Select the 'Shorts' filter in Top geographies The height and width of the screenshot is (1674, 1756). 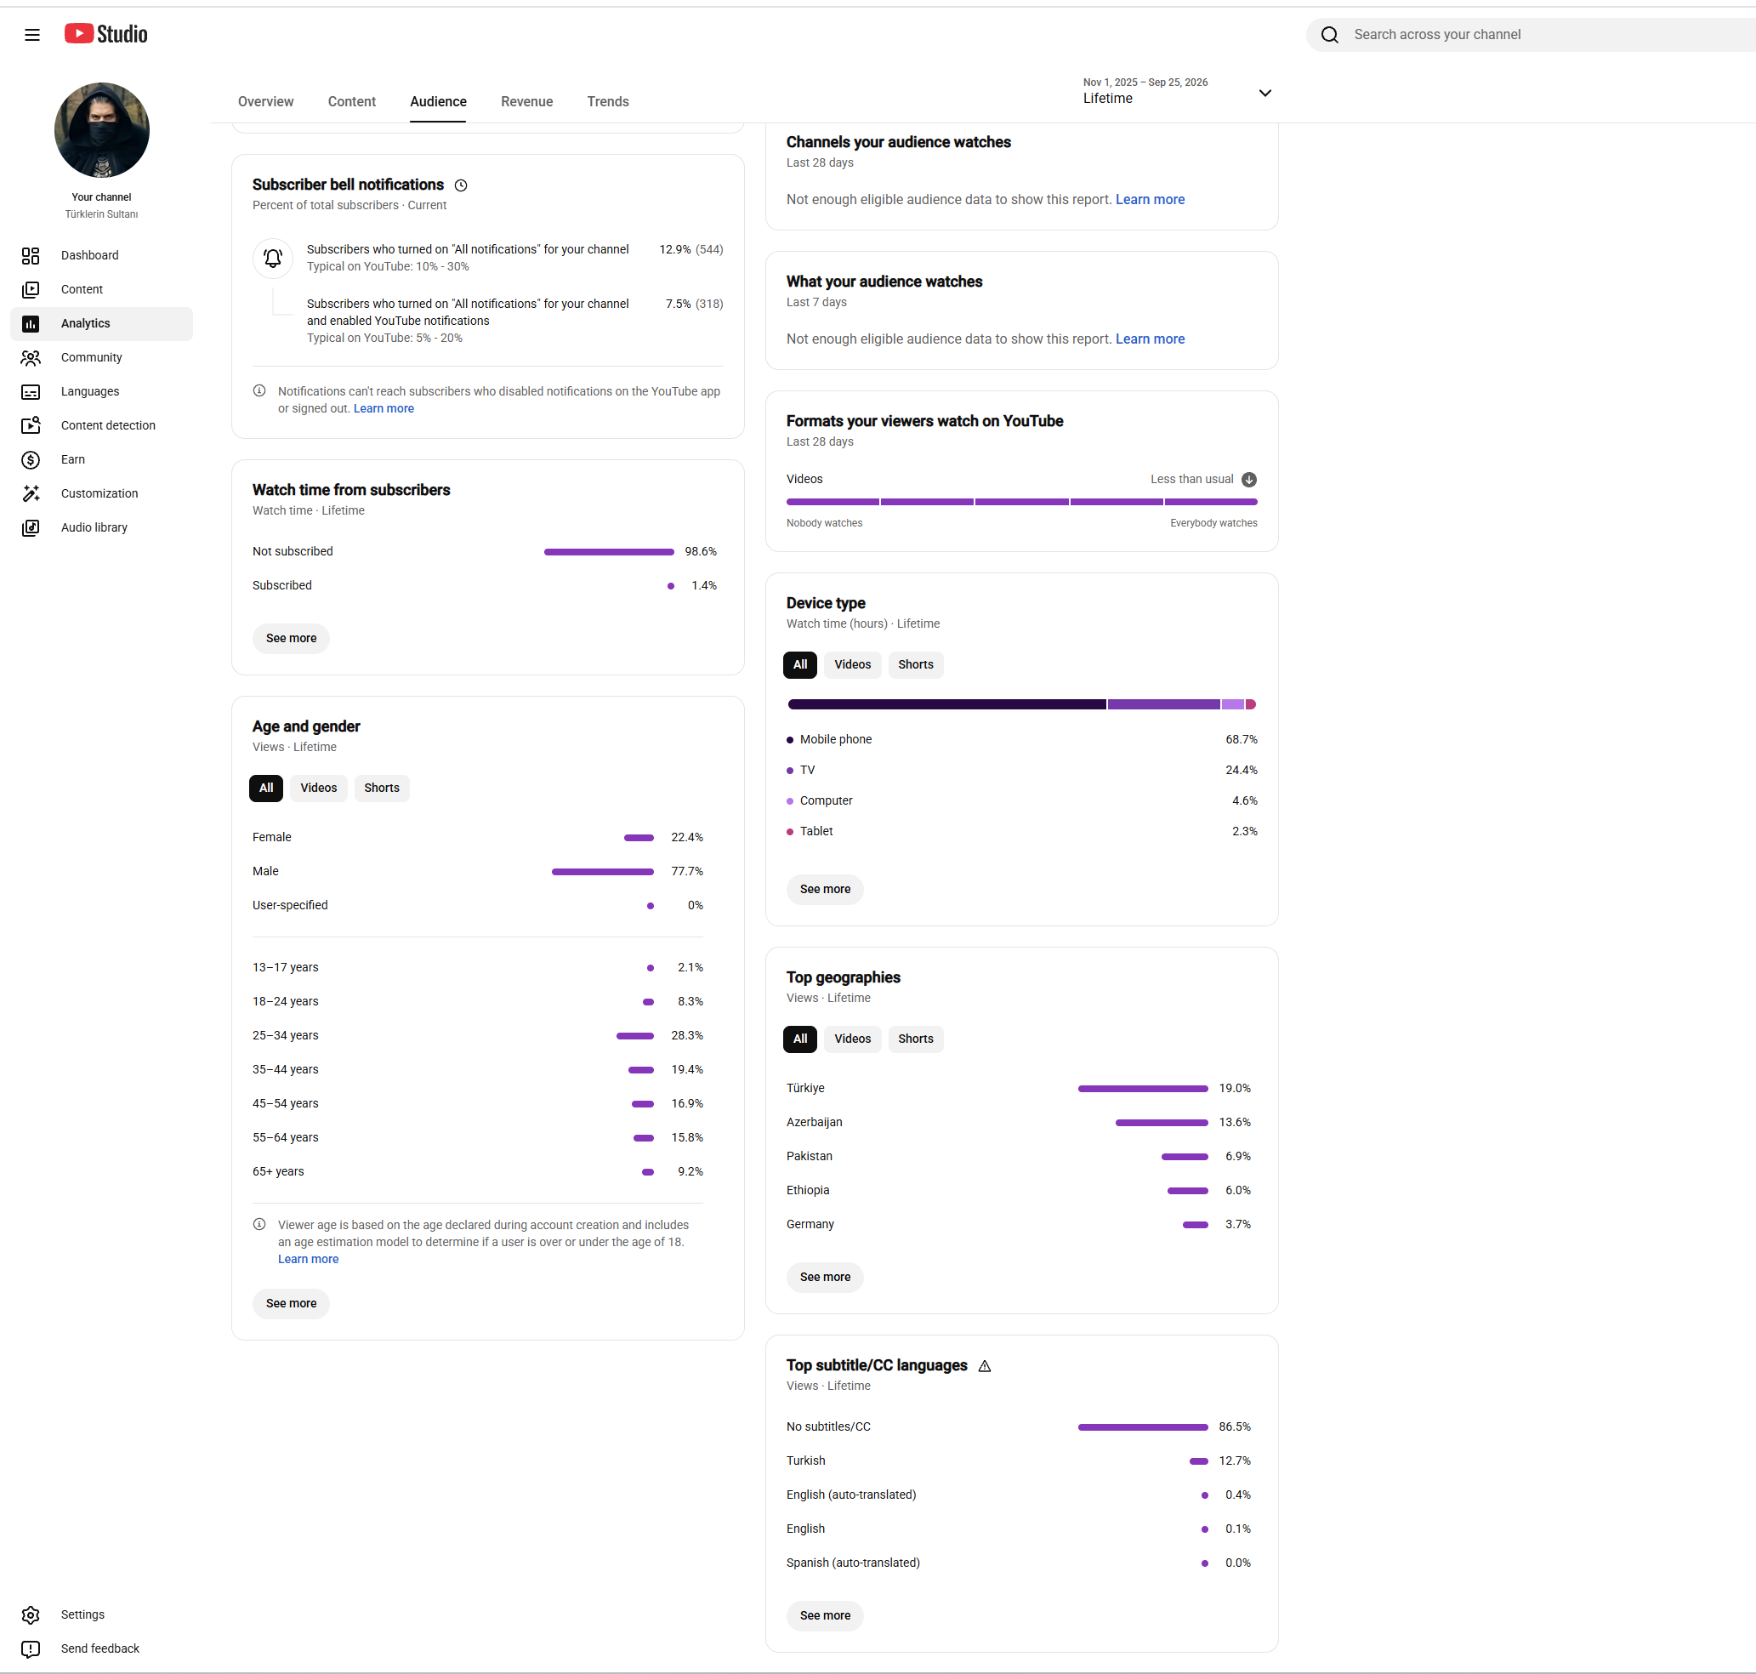[916, 1039]
